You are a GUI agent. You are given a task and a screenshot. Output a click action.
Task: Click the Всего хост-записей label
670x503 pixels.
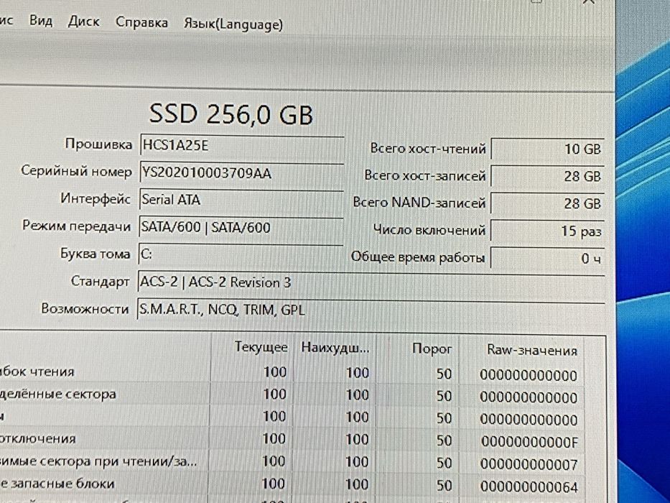(424, 175)
